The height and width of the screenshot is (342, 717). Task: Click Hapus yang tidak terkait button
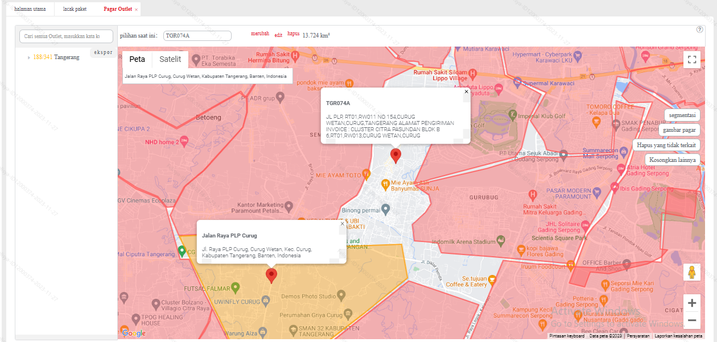pyautogui.click(x=666, y=145)
